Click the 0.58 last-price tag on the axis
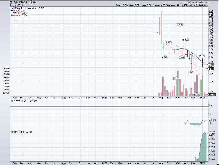Screen dimensions: 219x165 [x=211, y=69]
